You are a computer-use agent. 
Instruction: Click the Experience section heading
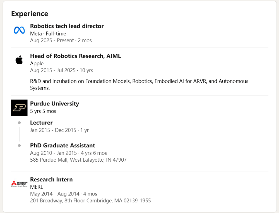point(30,14)
